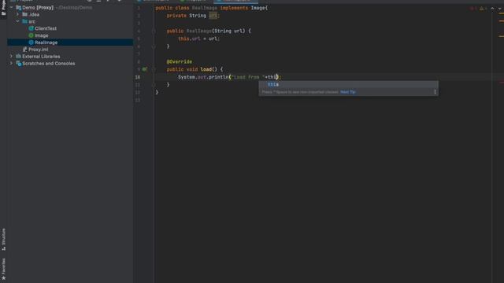Click the .idea folder icon
The width and height of the screenshot is (504, 283).
[24, 14]
